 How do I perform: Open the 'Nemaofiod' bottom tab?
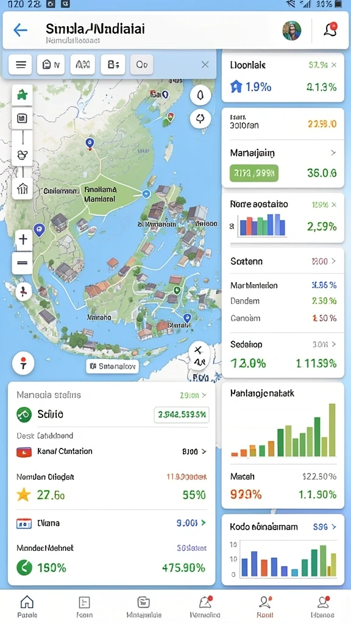(x=205, y=607)
